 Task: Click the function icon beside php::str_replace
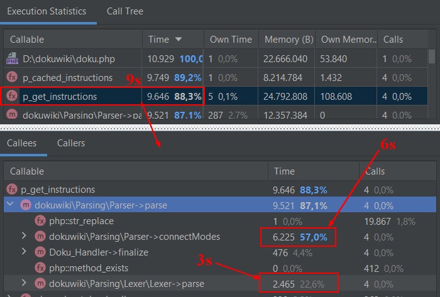point(41,220)
